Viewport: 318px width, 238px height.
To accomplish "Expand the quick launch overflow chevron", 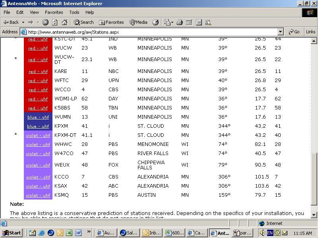I will coord(89,232).
